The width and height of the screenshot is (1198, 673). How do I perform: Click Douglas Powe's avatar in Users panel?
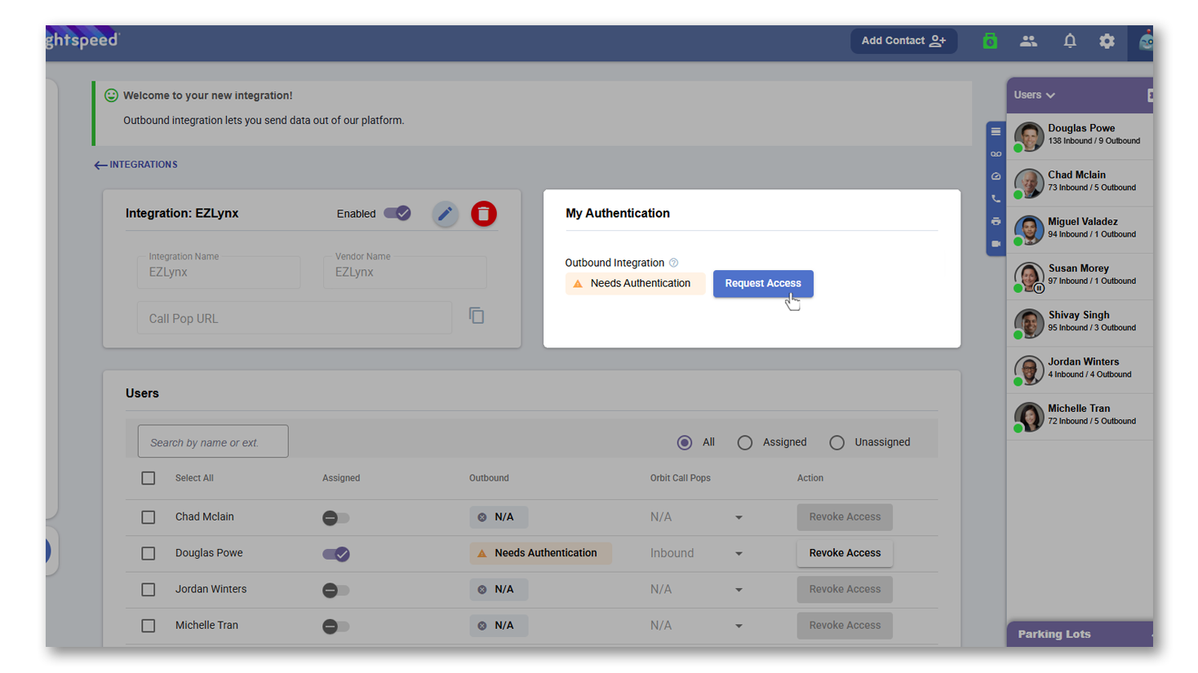tap(1029, 135)
